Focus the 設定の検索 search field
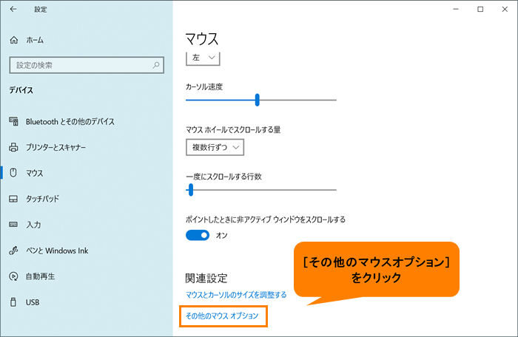This screenshot has height=337, width=518. 87,65
